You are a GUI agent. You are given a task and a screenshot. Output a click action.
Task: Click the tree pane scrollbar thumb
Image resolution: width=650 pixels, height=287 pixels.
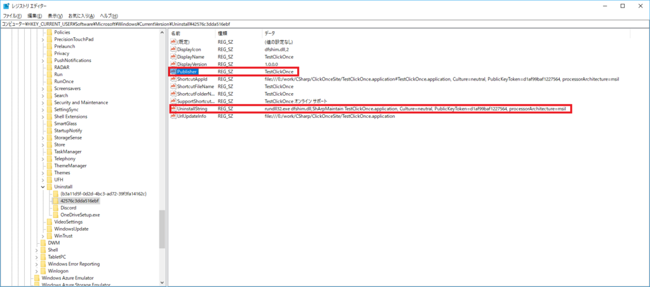coord(162,229)
